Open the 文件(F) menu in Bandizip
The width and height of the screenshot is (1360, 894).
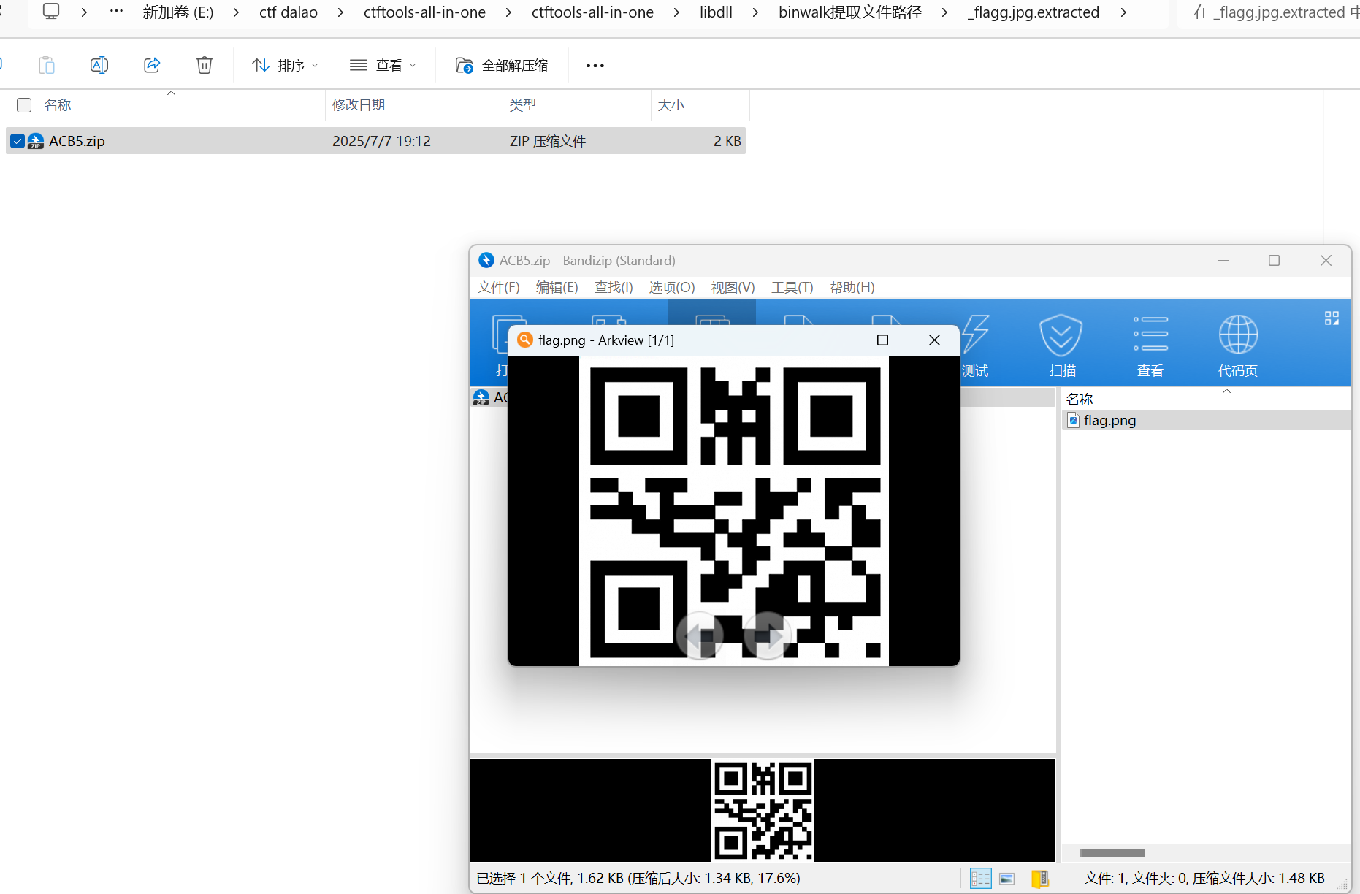pyautogui.click(x=499, y=287)
